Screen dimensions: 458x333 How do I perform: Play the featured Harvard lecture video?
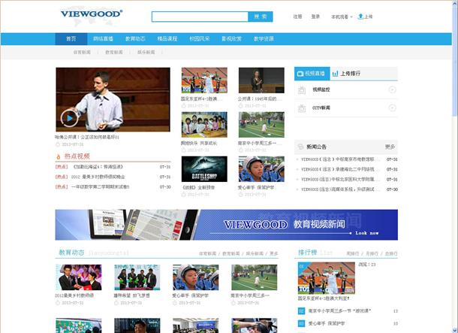[x=69, y=118]
